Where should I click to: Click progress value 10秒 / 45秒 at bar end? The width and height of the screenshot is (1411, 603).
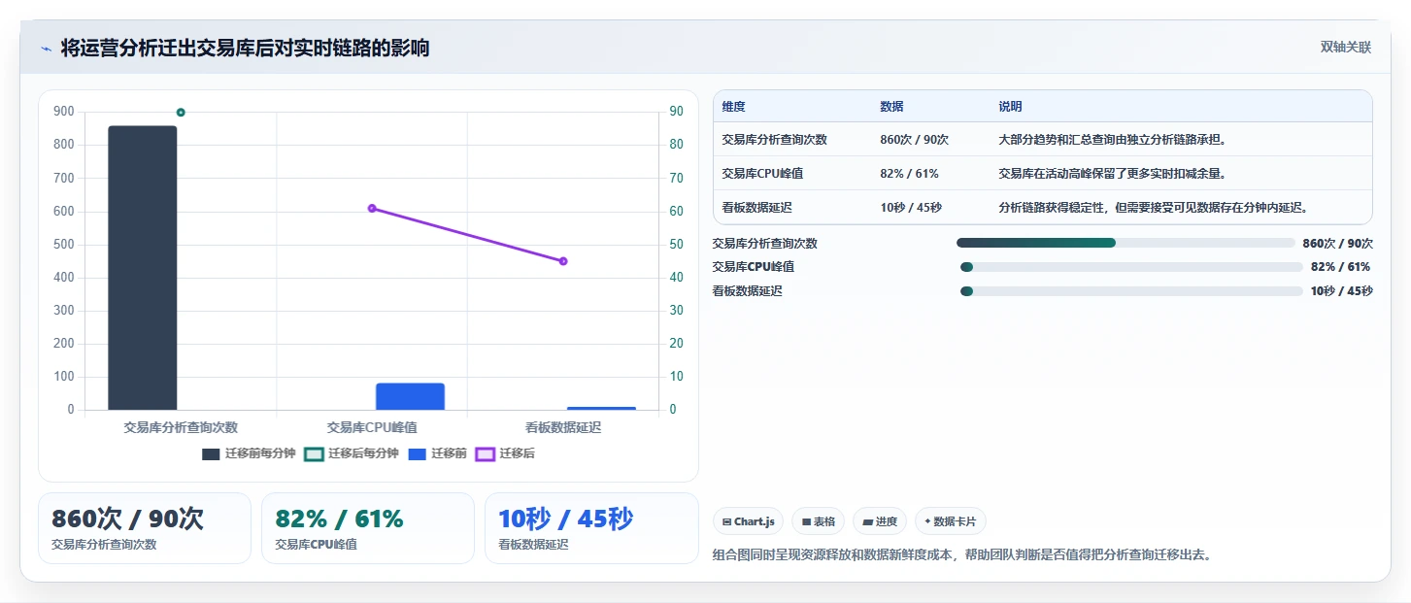pyautogui.click(x=1341, y=291)
